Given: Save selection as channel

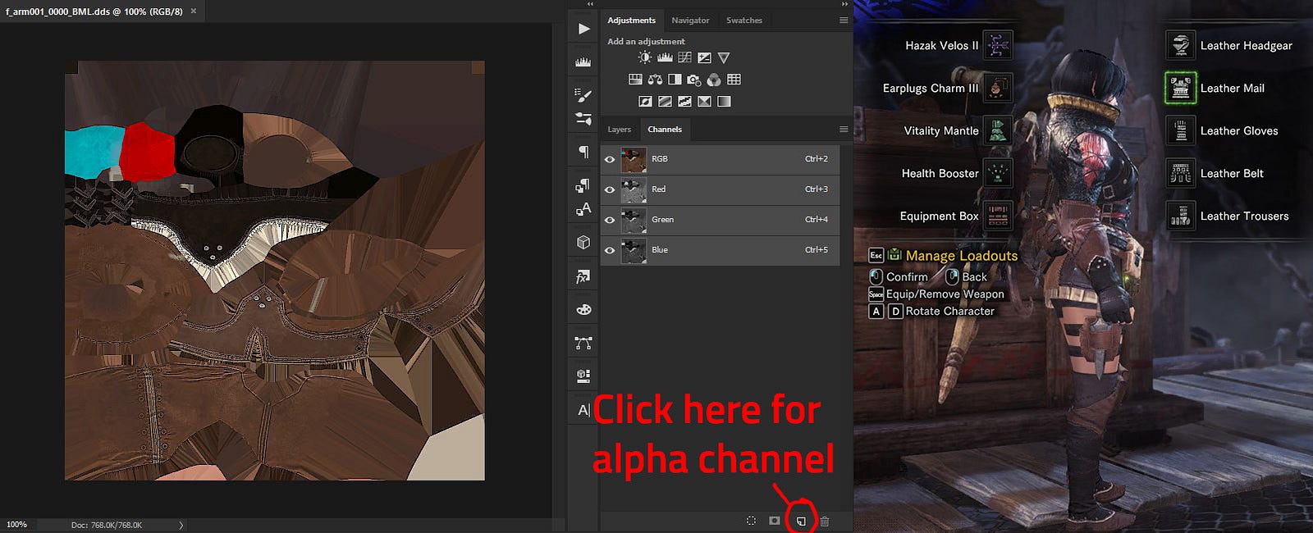Looking at the screenshot, I should click(775, 521).
